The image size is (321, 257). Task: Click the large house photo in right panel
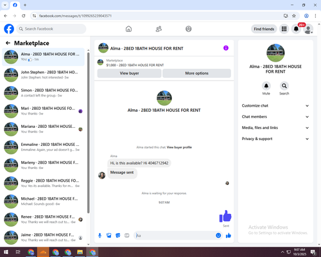pos(275,53)
